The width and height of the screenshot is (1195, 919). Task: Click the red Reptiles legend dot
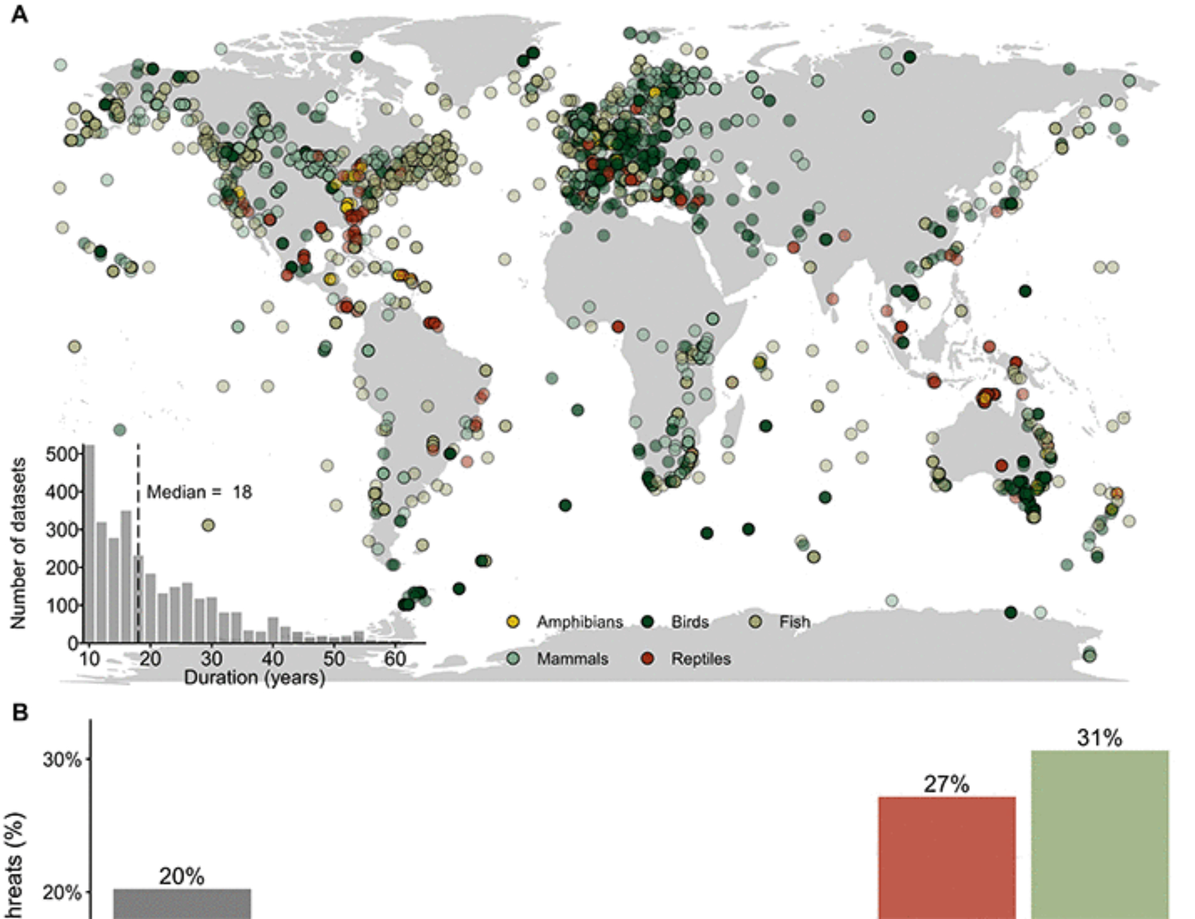point(647,658)
